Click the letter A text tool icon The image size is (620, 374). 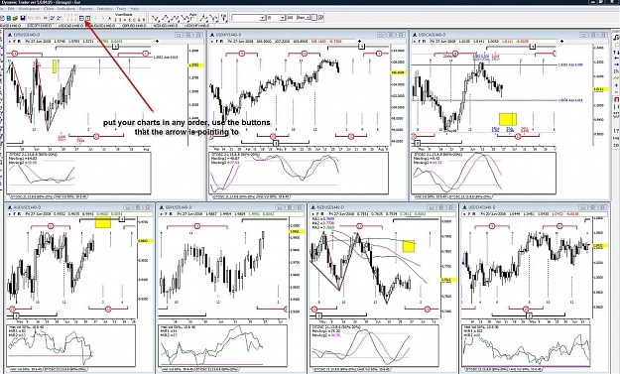point(109,18)
